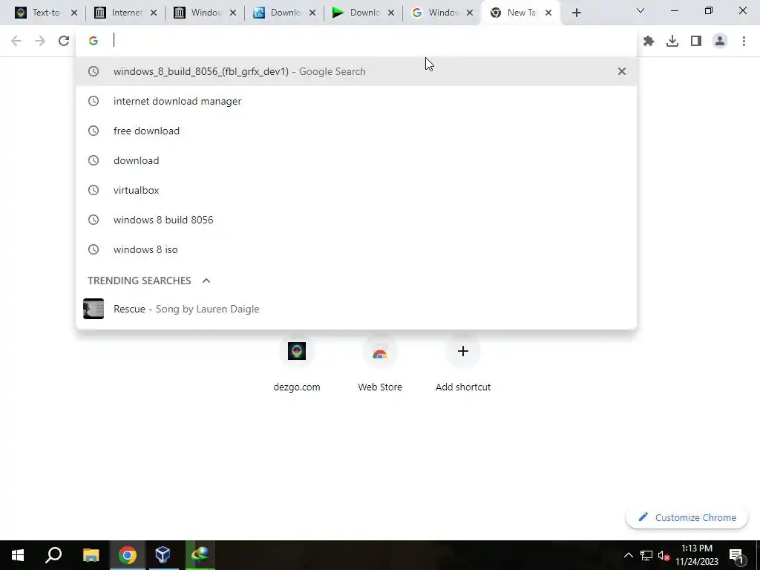Open VirtualBox from the taskbar

point(163,555)
